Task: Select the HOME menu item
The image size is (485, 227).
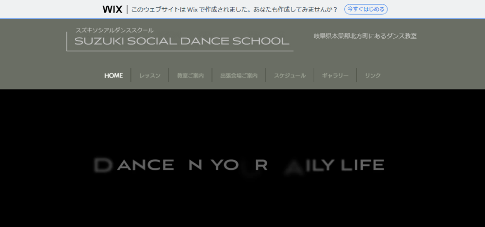Action: [113, 76]
